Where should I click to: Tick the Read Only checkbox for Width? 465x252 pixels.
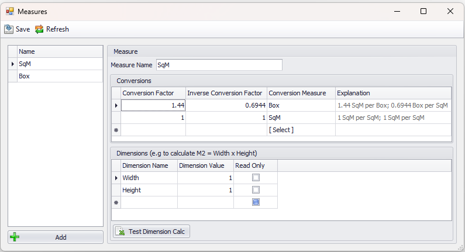point(256,178)
